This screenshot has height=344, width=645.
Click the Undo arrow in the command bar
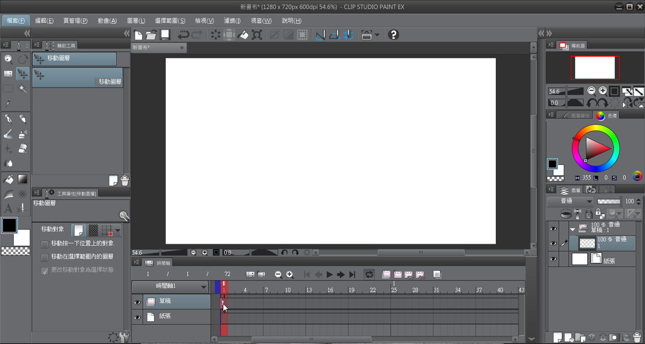183,35
